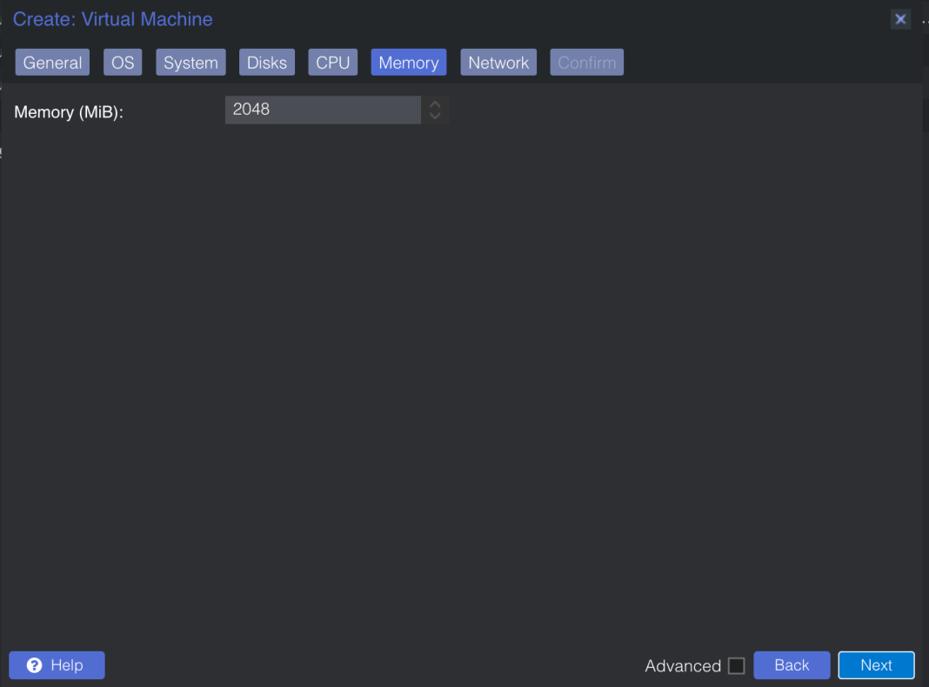Viewport: 929px width, 687px height.
Task: Click the Memory (MiB) input field
Action: point(322,110)
